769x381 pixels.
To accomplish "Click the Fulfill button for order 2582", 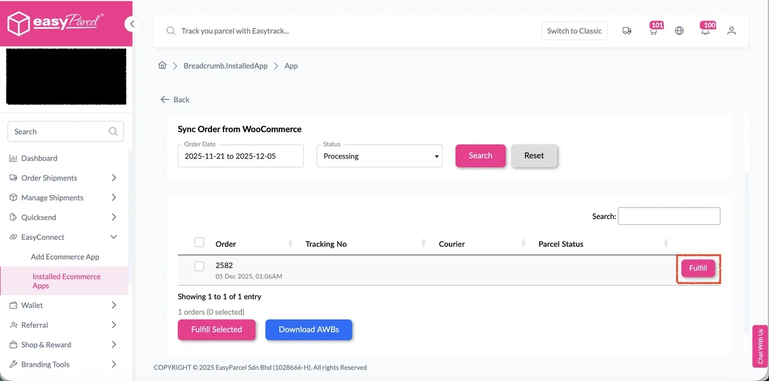I will pos(698,268).
